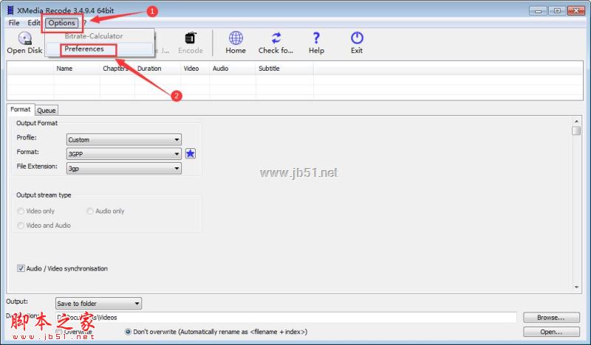Expand the File Extension dropdown
Screen dimensions: 591x345
click(123, 168)
